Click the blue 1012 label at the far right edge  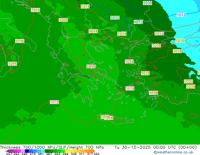tap(181, 15)
